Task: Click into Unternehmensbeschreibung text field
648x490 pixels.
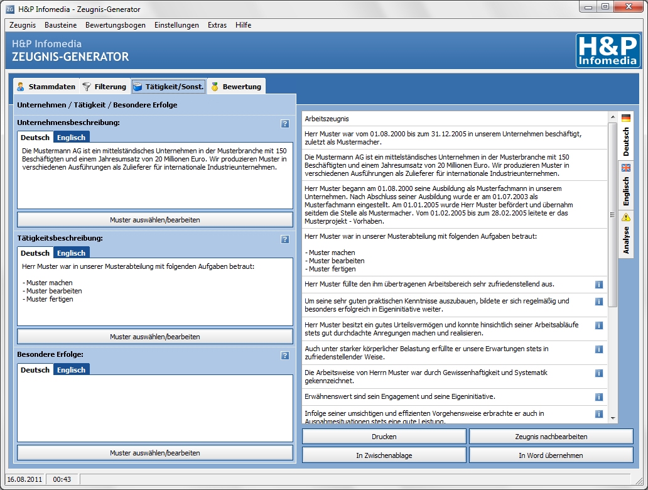Action: [155, 176]
